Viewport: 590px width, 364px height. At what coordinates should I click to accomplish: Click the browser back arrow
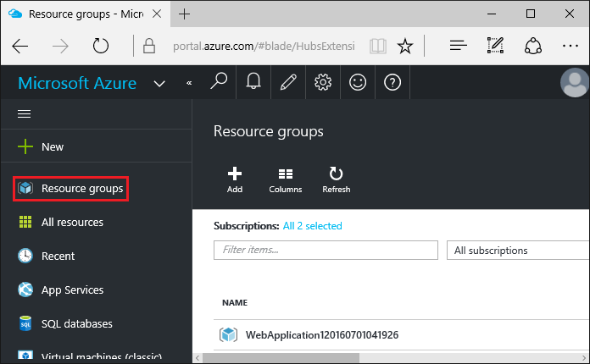point(20,47)
